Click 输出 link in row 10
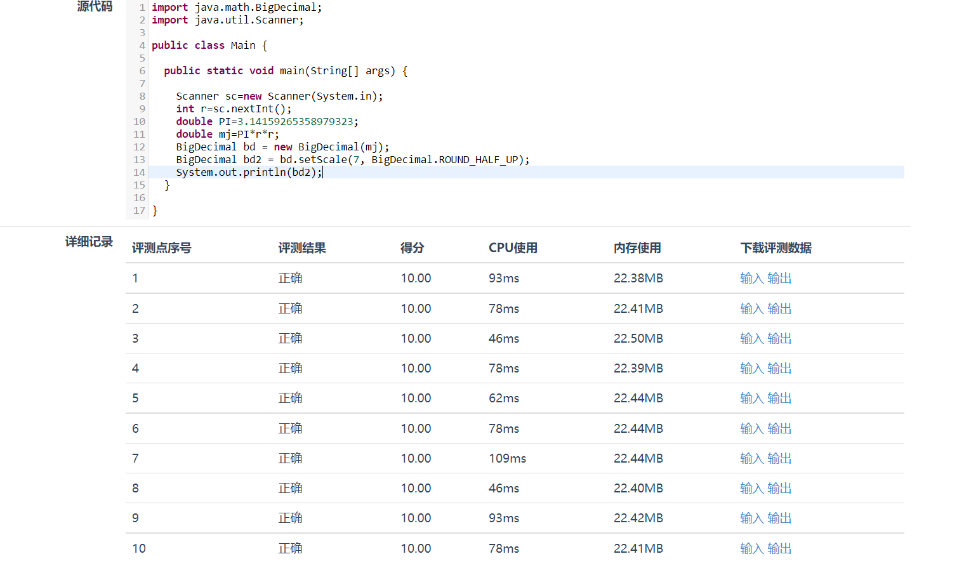This screenshot has height=580, width=964. coord(779,549)
